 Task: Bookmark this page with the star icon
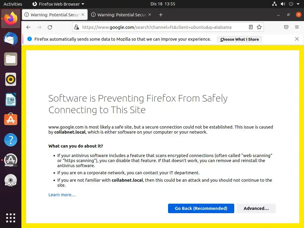(259, 27)
